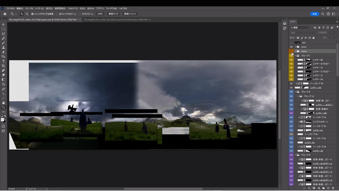Select the Crop tool
Screen dimensions: 339x191
3,66
